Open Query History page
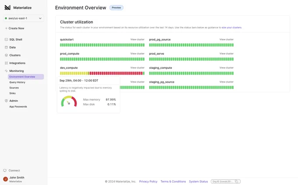The width and height of the screenshot is (298, 185). [17, 82]
